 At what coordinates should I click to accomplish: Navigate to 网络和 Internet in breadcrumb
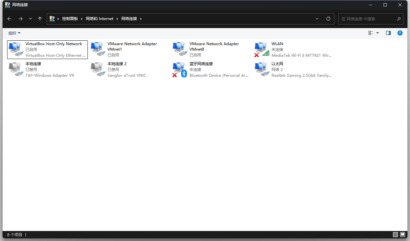tap(99, 19)
